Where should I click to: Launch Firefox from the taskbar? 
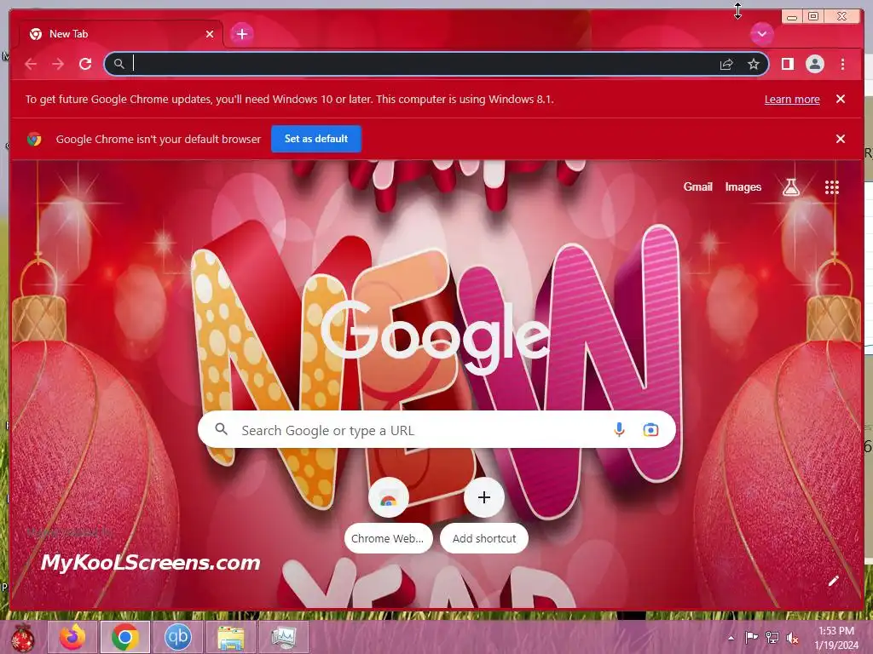(72, 637)
